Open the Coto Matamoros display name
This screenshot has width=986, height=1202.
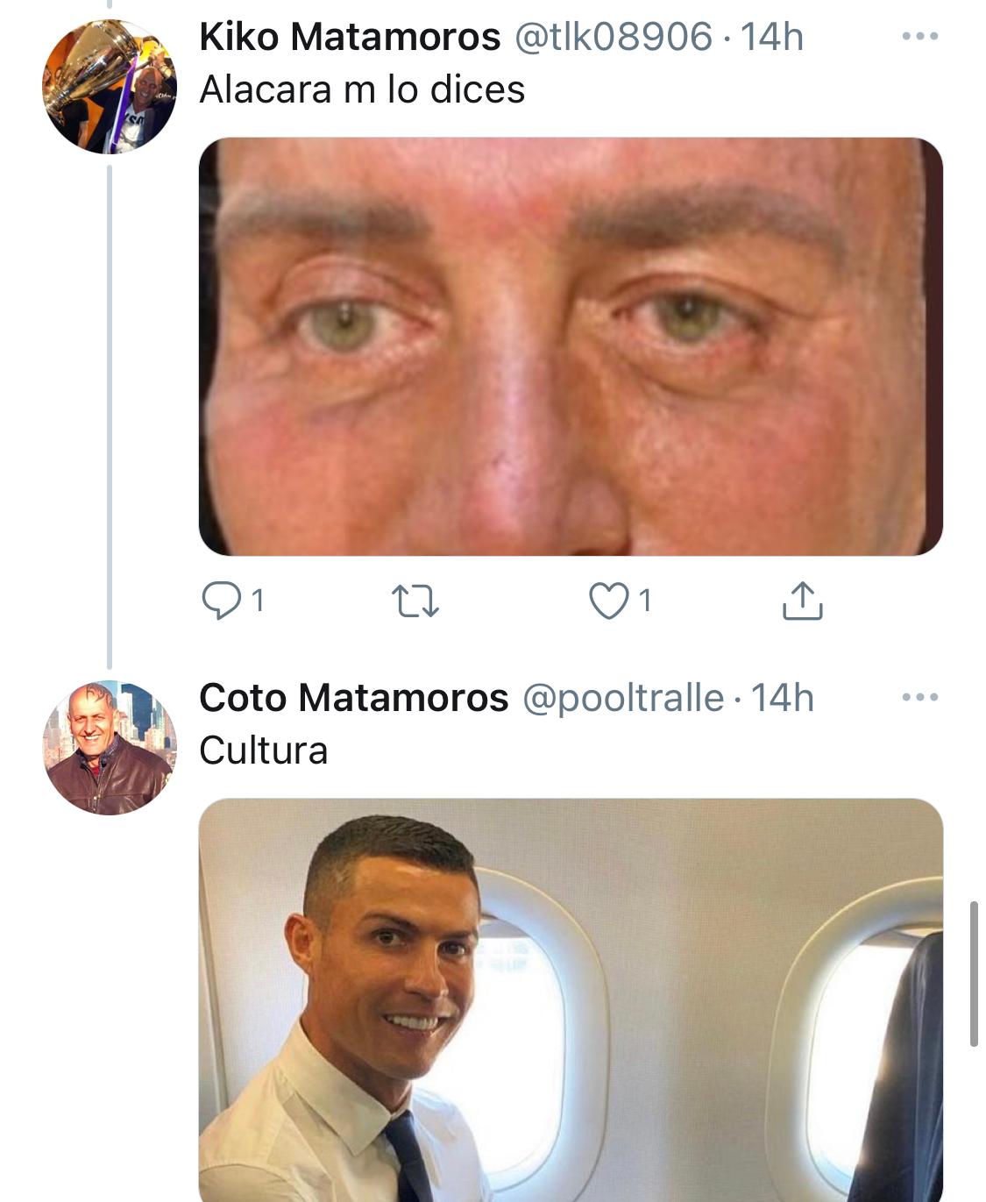click(353, 699)
